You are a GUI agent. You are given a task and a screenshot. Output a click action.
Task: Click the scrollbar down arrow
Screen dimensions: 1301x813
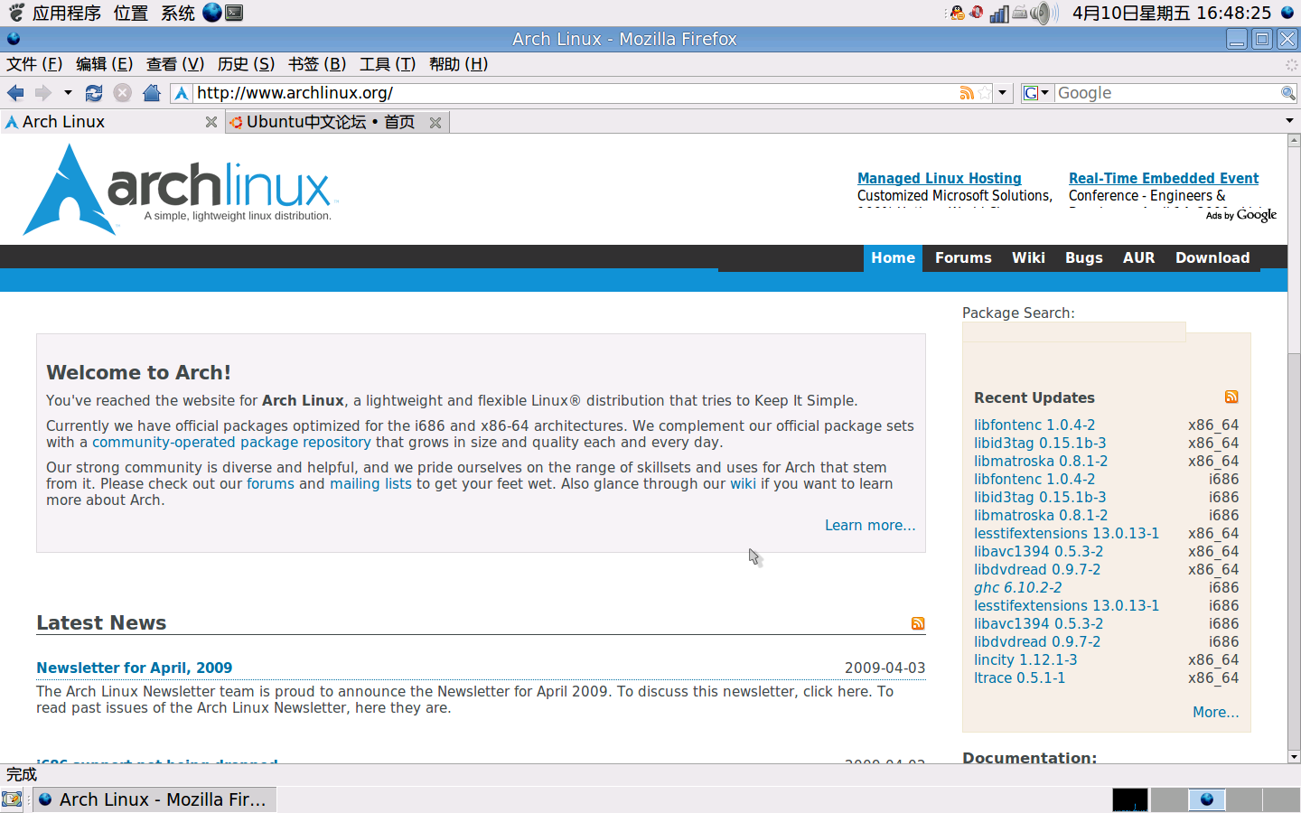(1294, 757)
